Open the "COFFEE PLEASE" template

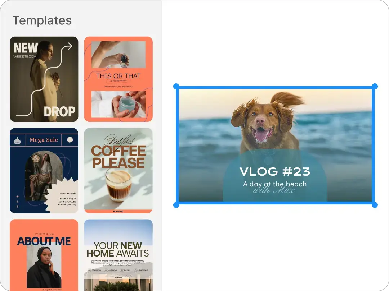click(x=119, y=171)
